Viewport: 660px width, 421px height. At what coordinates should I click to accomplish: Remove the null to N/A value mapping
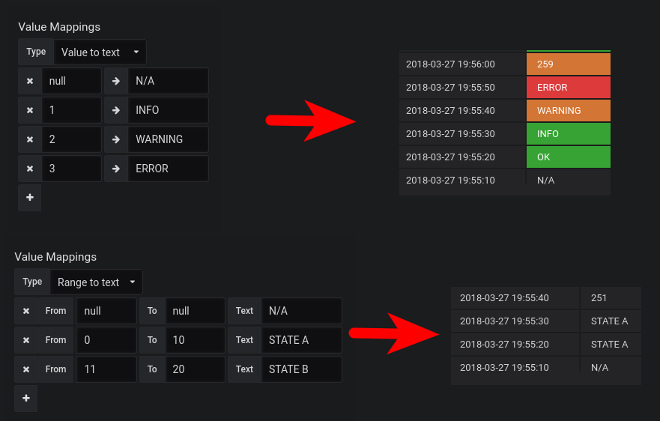[x=30, y=81]
